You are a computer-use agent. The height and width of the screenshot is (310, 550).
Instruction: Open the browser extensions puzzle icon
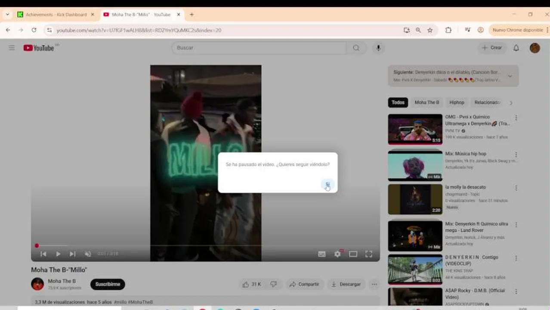(x=448, y=30)
